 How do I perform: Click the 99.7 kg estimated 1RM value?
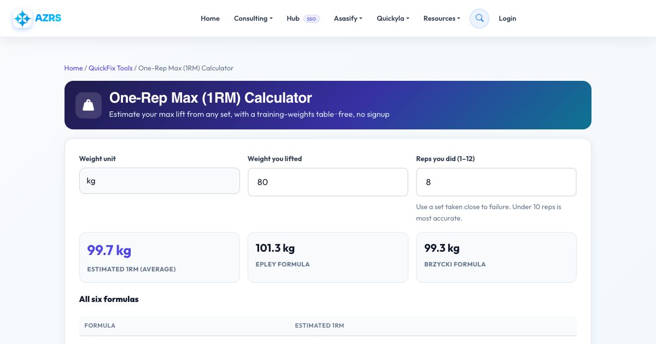pyautogui.click(x=109, y=251)
